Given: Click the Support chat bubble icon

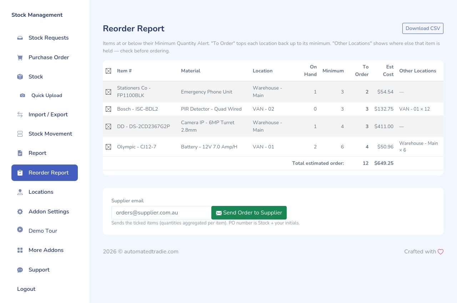Looking at the screenshot, I should click(x=20, y=270).
